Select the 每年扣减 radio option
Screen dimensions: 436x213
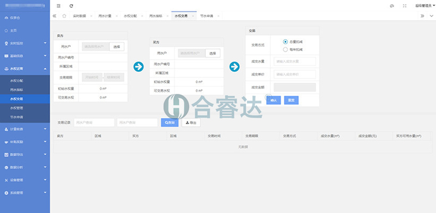[285, 50]
